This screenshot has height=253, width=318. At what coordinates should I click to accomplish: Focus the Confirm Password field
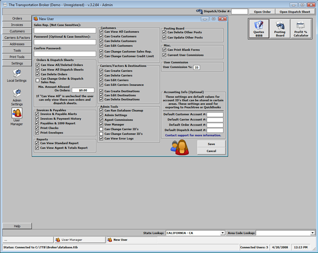point(65,54)
